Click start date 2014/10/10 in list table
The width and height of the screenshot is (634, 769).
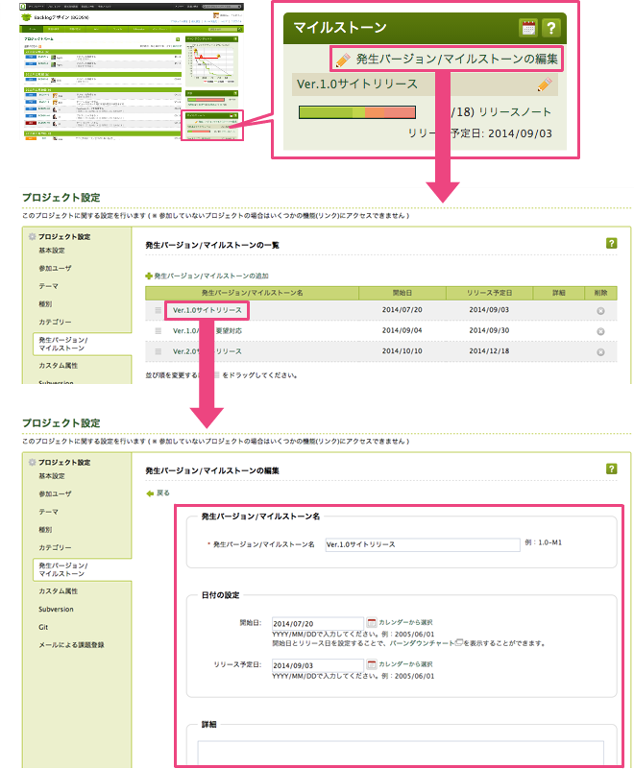402,351
